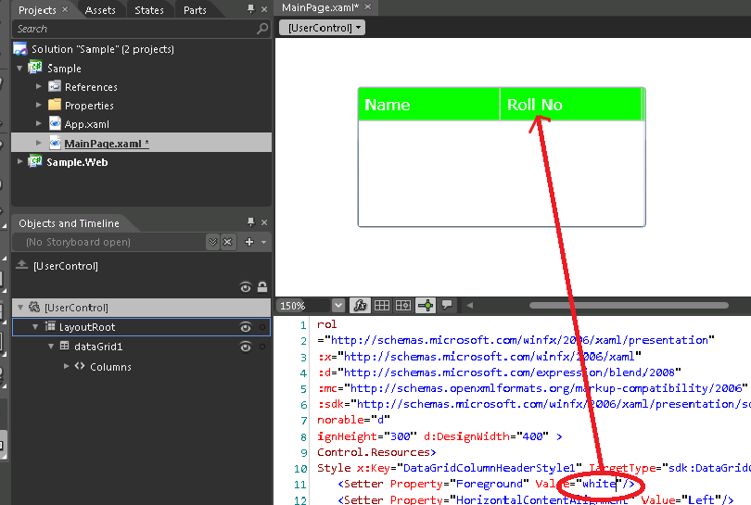Viewport: 751px width, 505px height.
Task: Open the [UserControl] breadcrumb dropdown
Action: (x=323, y=28)
